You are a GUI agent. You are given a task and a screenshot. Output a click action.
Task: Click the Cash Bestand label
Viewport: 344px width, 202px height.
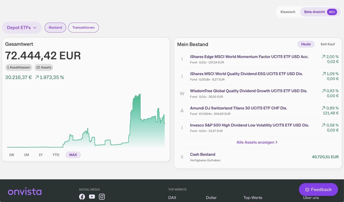pyautogui.click(x=203, y=154)
